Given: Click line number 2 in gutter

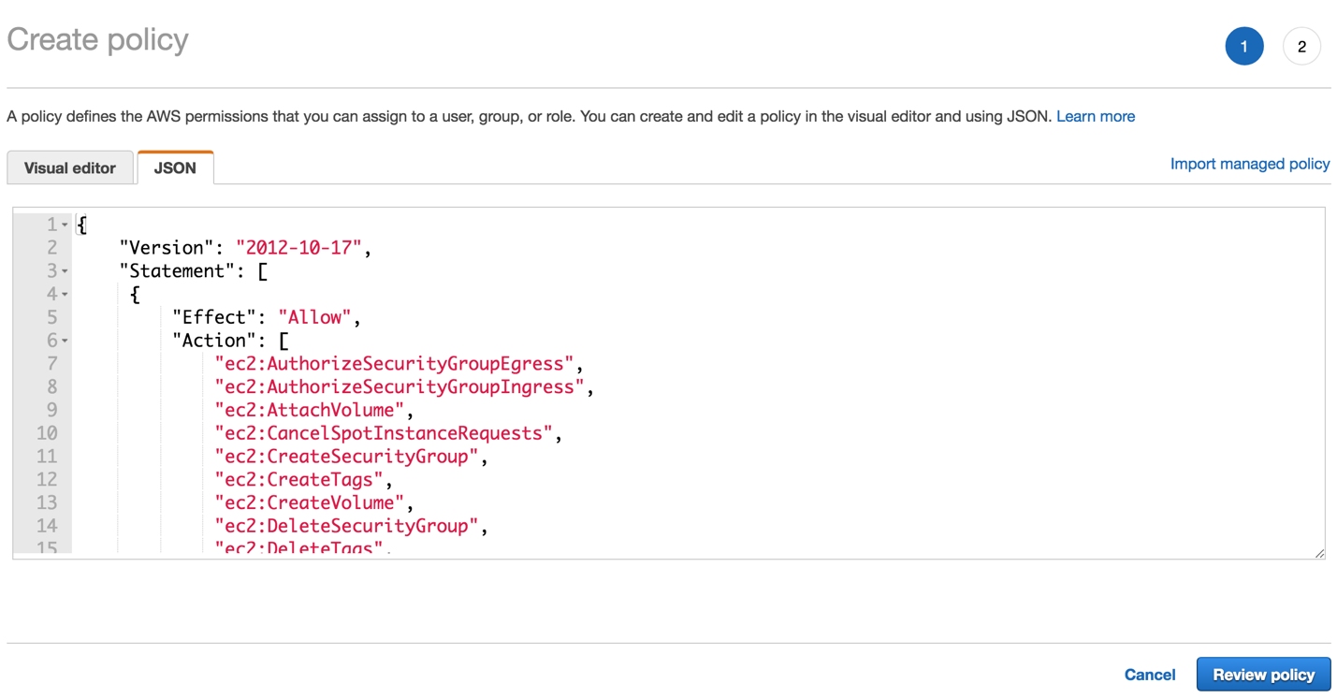Looking at the screenshot, I should coord(52,248).
